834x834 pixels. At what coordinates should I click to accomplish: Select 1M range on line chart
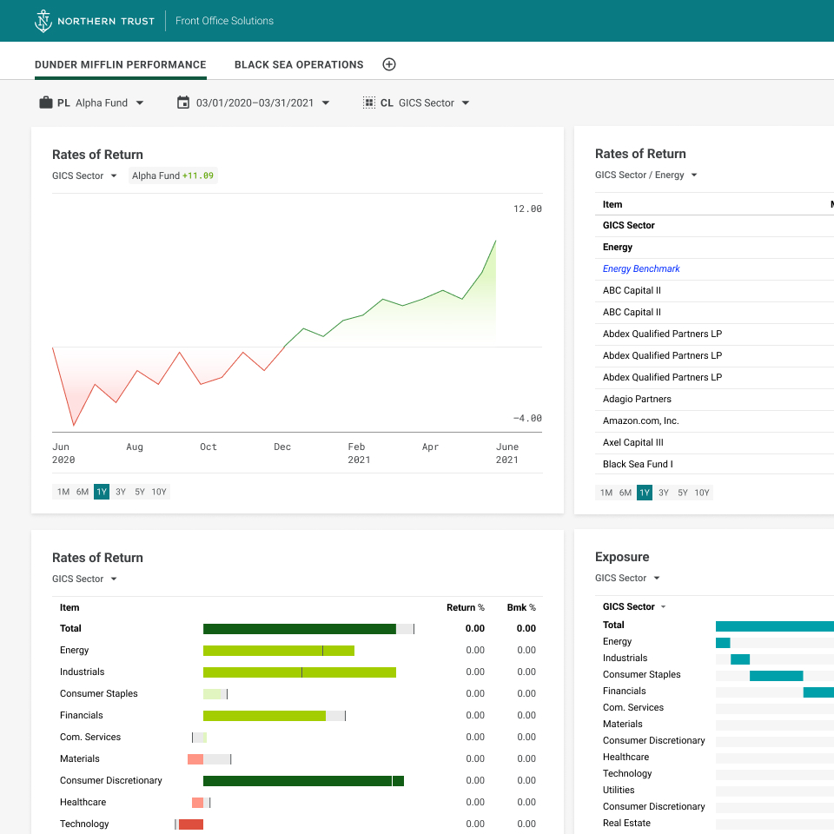[63, 492]
